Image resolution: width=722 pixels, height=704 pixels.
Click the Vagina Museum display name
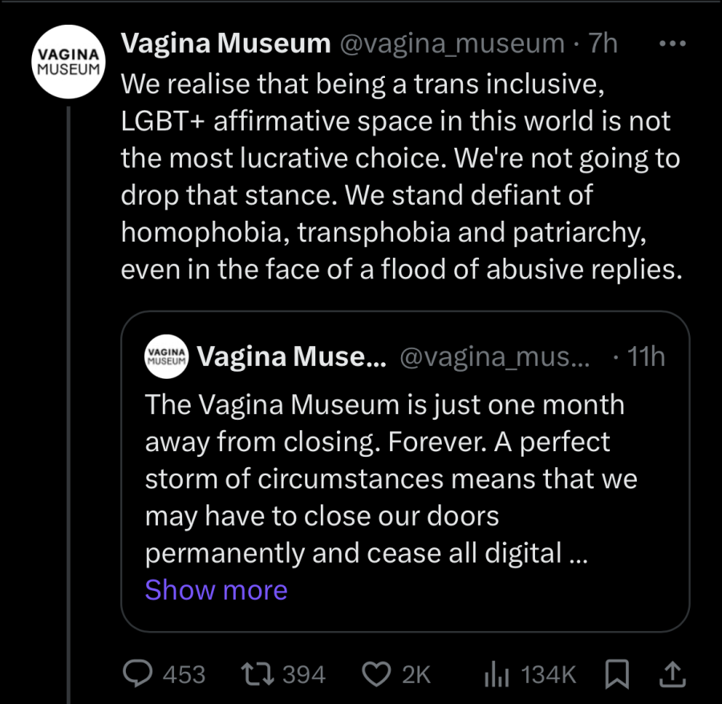pyautogui.click(x=225, y=43)
